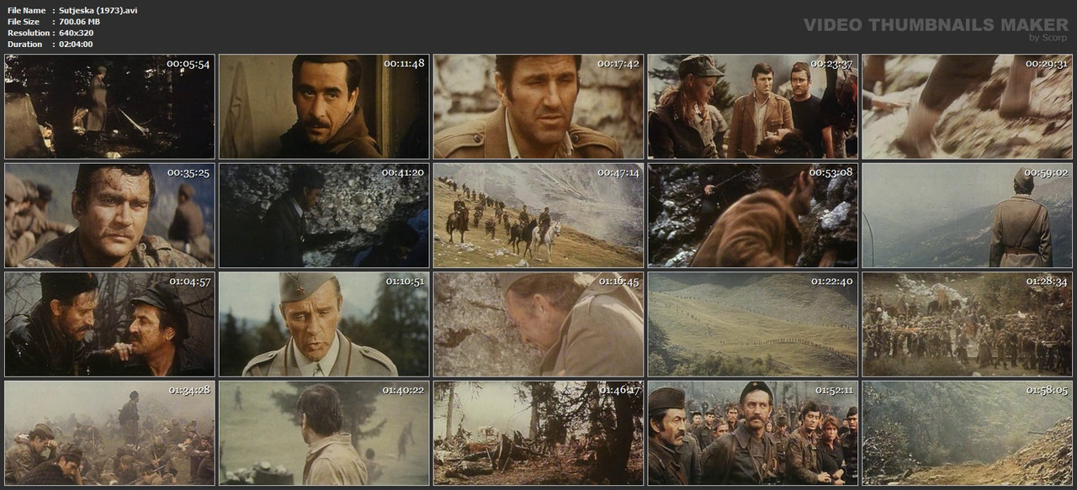Screen dimensions: 1077x490
Task: Select the soldier's back frame 00:59:02
Action: coord(968,215)
